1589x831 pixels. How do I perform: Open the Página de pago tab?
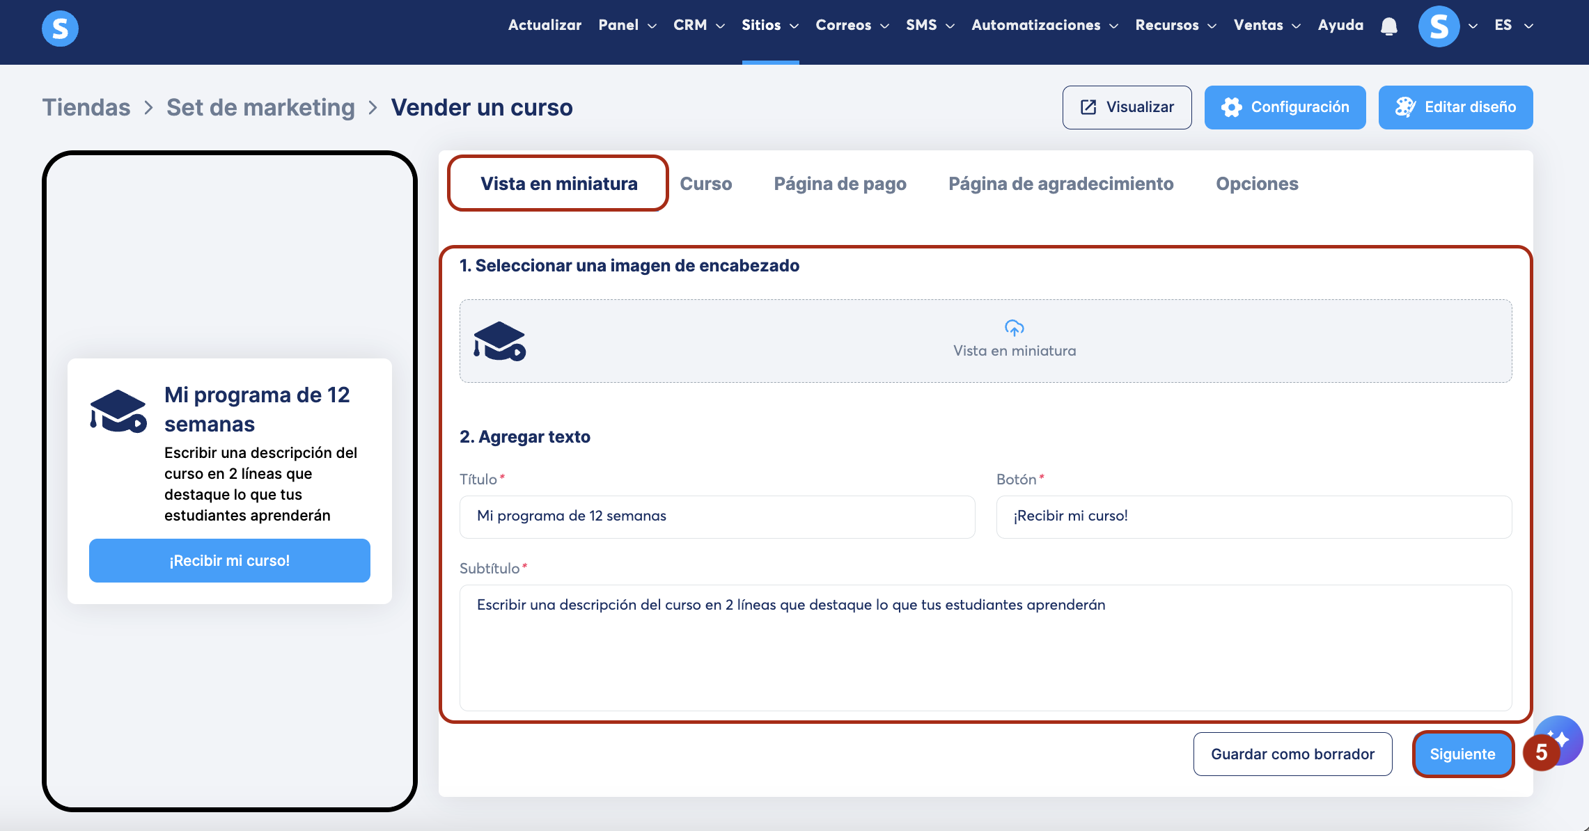click(840, 184)
